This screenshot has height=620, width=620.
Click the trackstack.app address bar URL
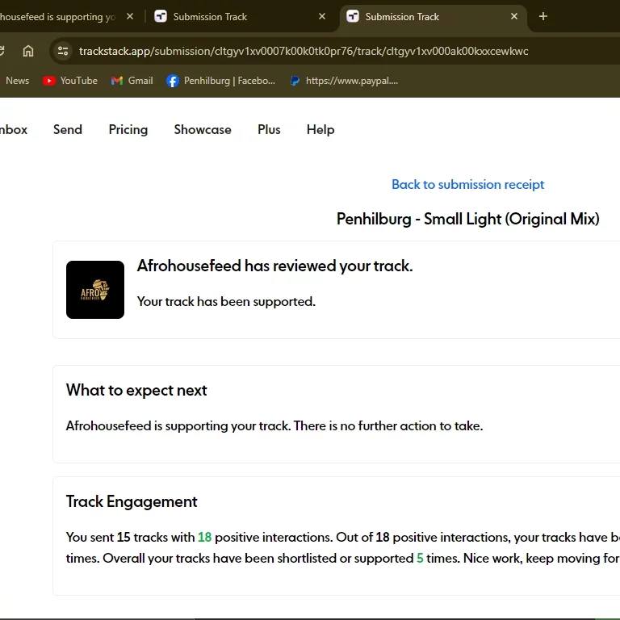pos(304,52)
